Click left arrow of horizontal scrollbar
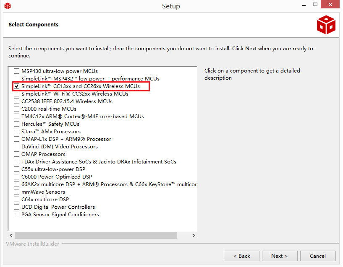Screen dimensions: 343x267 (x=11, y=235)
